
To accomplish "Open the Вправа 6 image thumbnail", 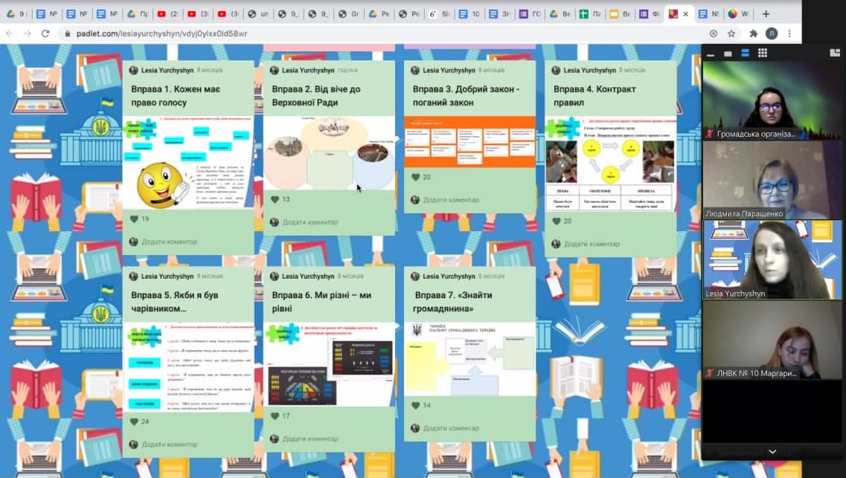I will pyautogui.click(x=330, y=365).
